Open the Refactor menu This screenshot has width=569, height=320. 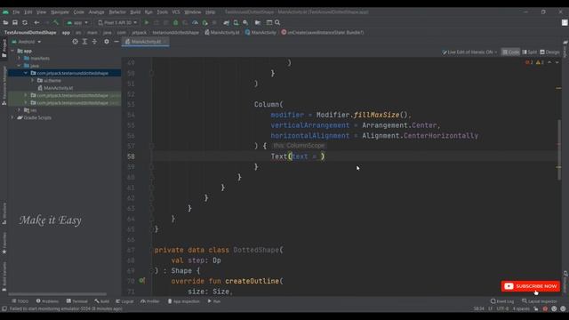pos(117,12)
